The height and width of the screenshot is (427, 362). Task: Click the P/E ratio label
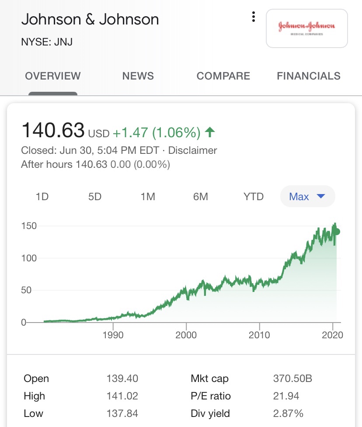pos(211,396)
